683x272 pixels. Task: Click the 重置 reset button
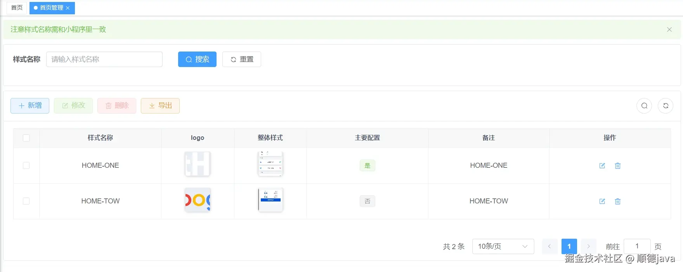242,59
